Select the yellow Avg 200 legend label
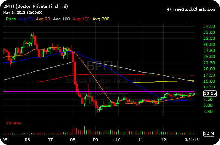The width and height of the screenshot is (220, 145). (x=101, y=19)
